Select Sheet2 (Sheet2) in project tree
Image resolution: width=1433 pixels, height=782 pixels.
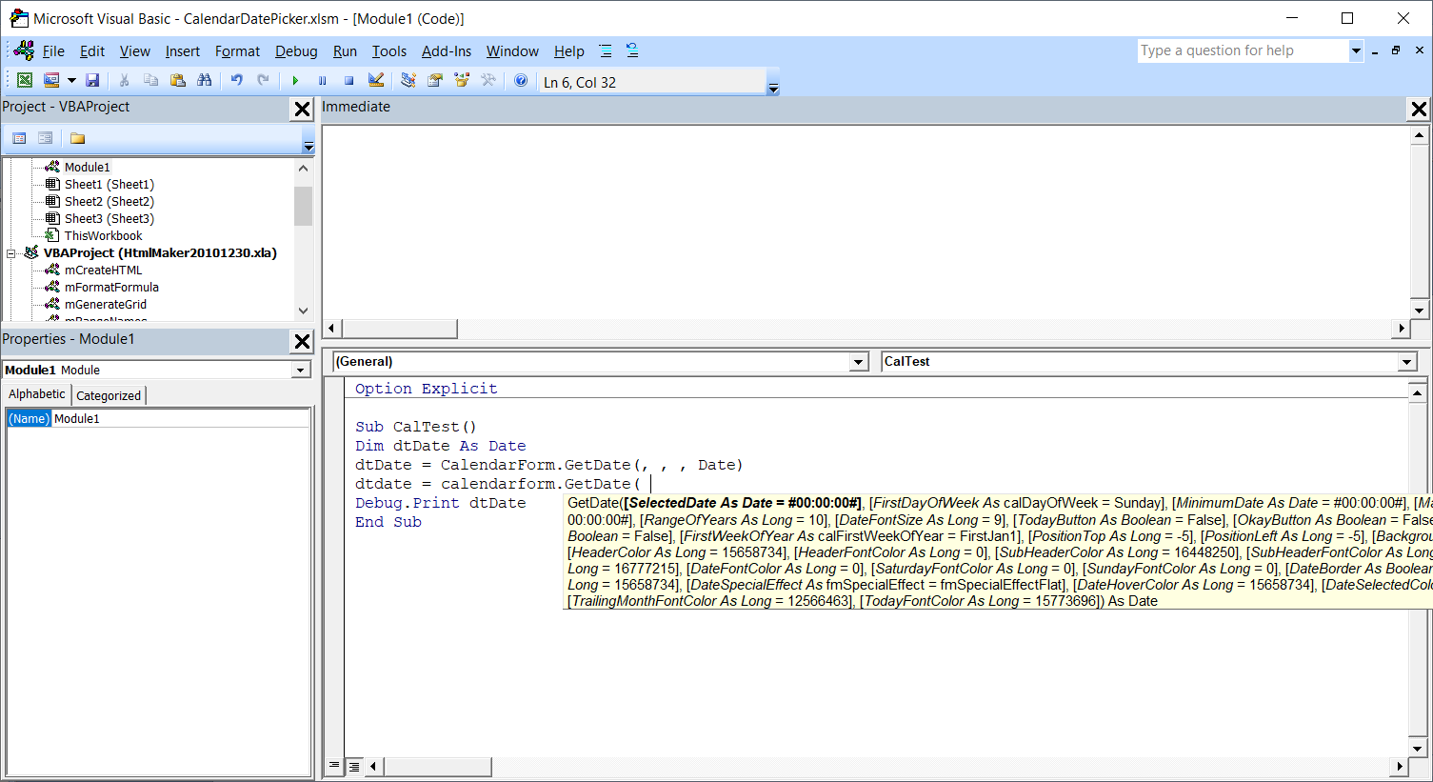(x=109, y=201)
